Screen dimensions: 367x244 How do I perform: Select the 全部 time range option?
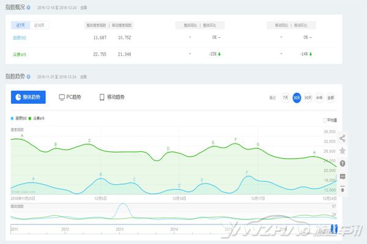coord(331,98)
